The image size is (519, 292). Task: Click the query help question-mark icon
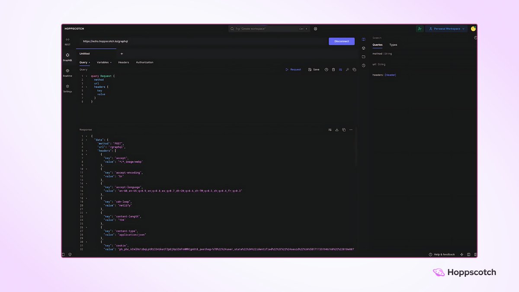(x=327, y=69)
